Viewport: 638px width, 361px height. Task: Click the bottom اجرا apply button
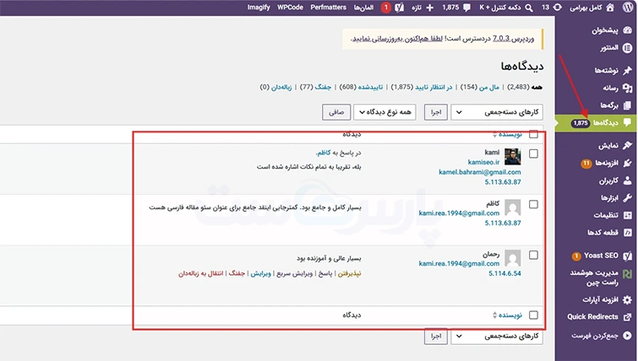[x=436, y=337]
